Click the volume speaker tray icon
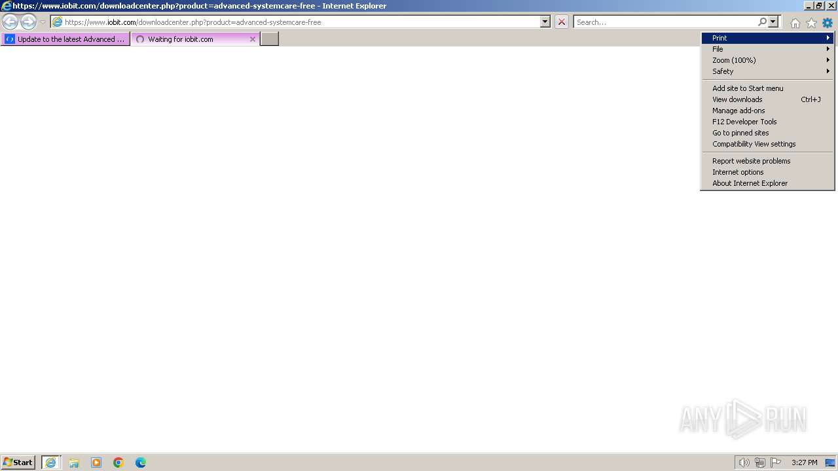838x471 pixels. (744, 462)
